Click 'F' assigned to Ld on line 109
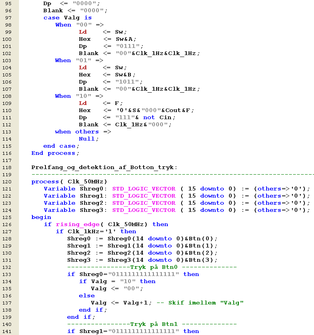Viewport: 314px width, 335px height. (117, 103)
